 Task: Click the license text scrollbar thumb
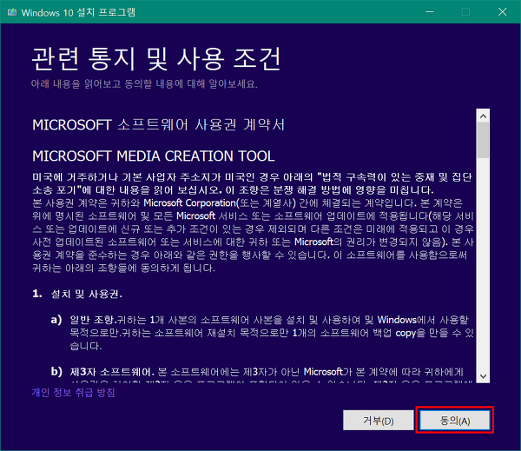click(483, 140)
